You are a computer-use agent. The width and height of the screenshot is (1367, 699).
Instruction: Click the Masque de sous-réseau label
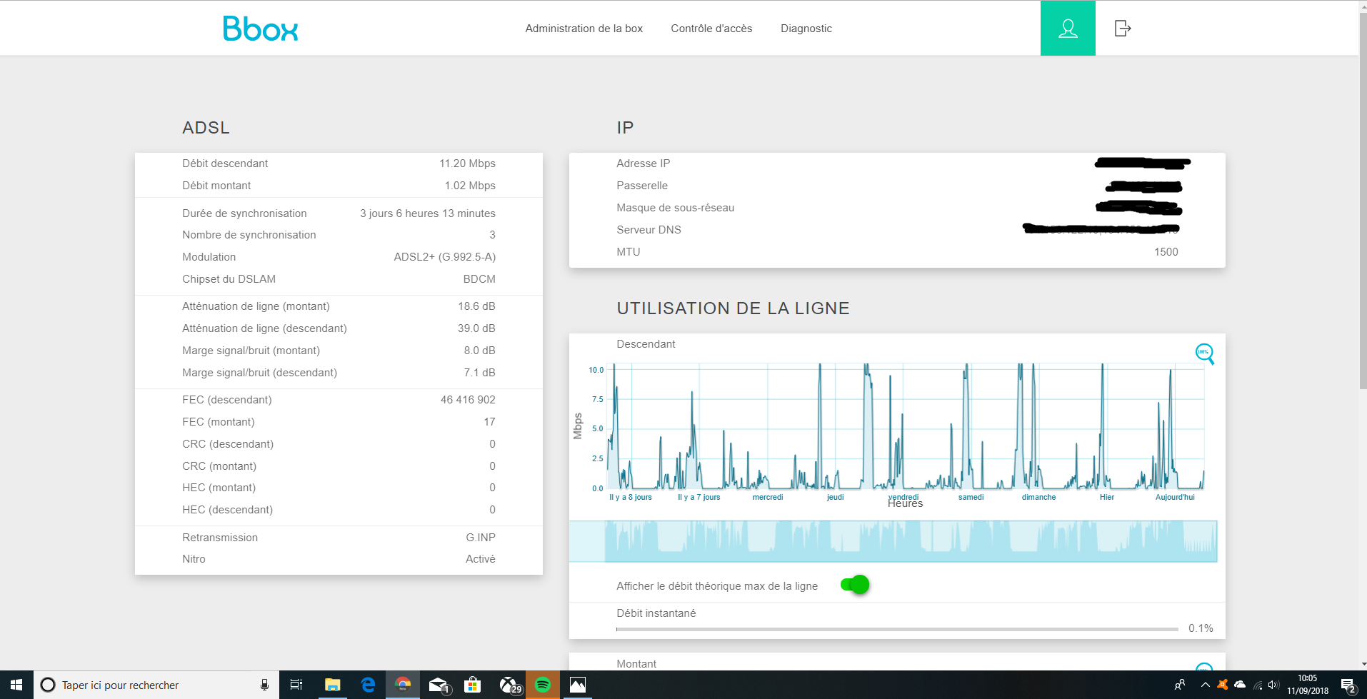pyautogui.click(x=675, y=208)
